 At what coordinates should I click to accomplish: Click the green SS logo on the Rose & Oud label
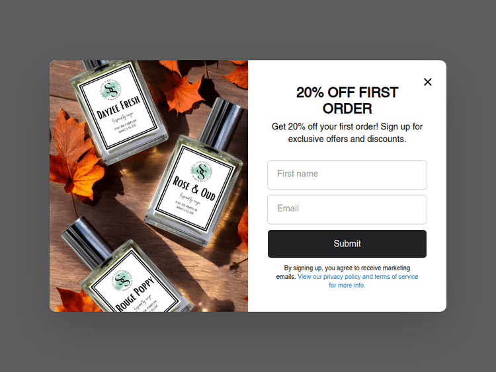coord(201,171)
